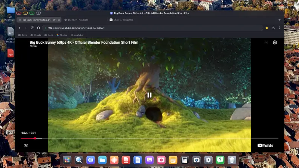Open the browser three-dot menu
Screen dimensions: 299x168
pyautogui.click(x=280, y=28)
